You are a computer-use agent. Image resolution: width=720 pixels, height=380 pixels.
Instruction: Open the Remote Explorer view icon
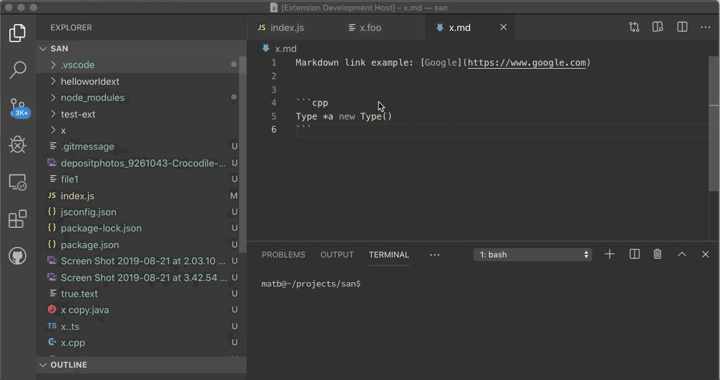coord(17,182)
